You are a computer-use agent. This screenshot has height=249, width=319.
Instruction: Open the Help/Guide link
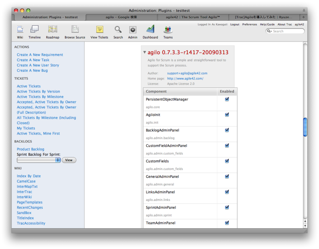click(267, 24)
